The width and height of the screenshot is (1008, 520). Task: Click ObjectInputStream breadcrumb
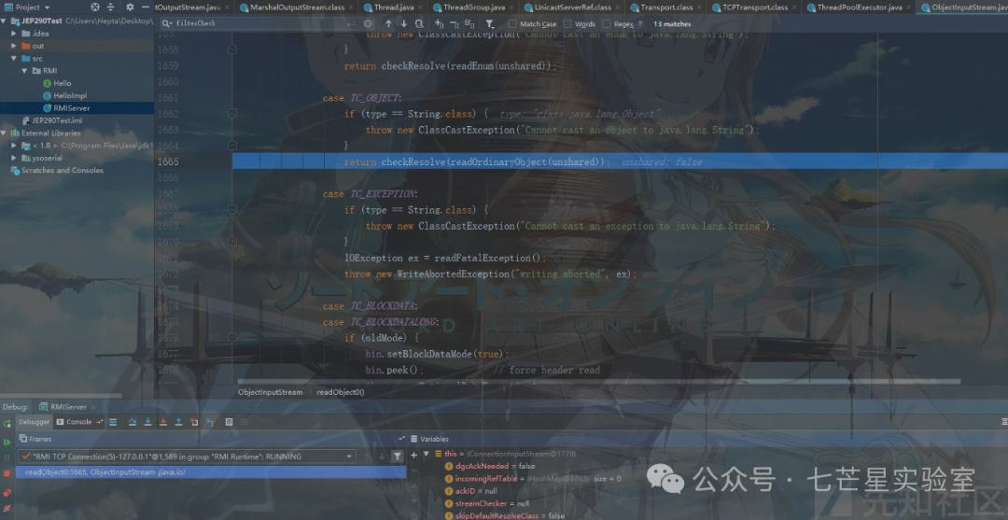[x=270, y=392]
